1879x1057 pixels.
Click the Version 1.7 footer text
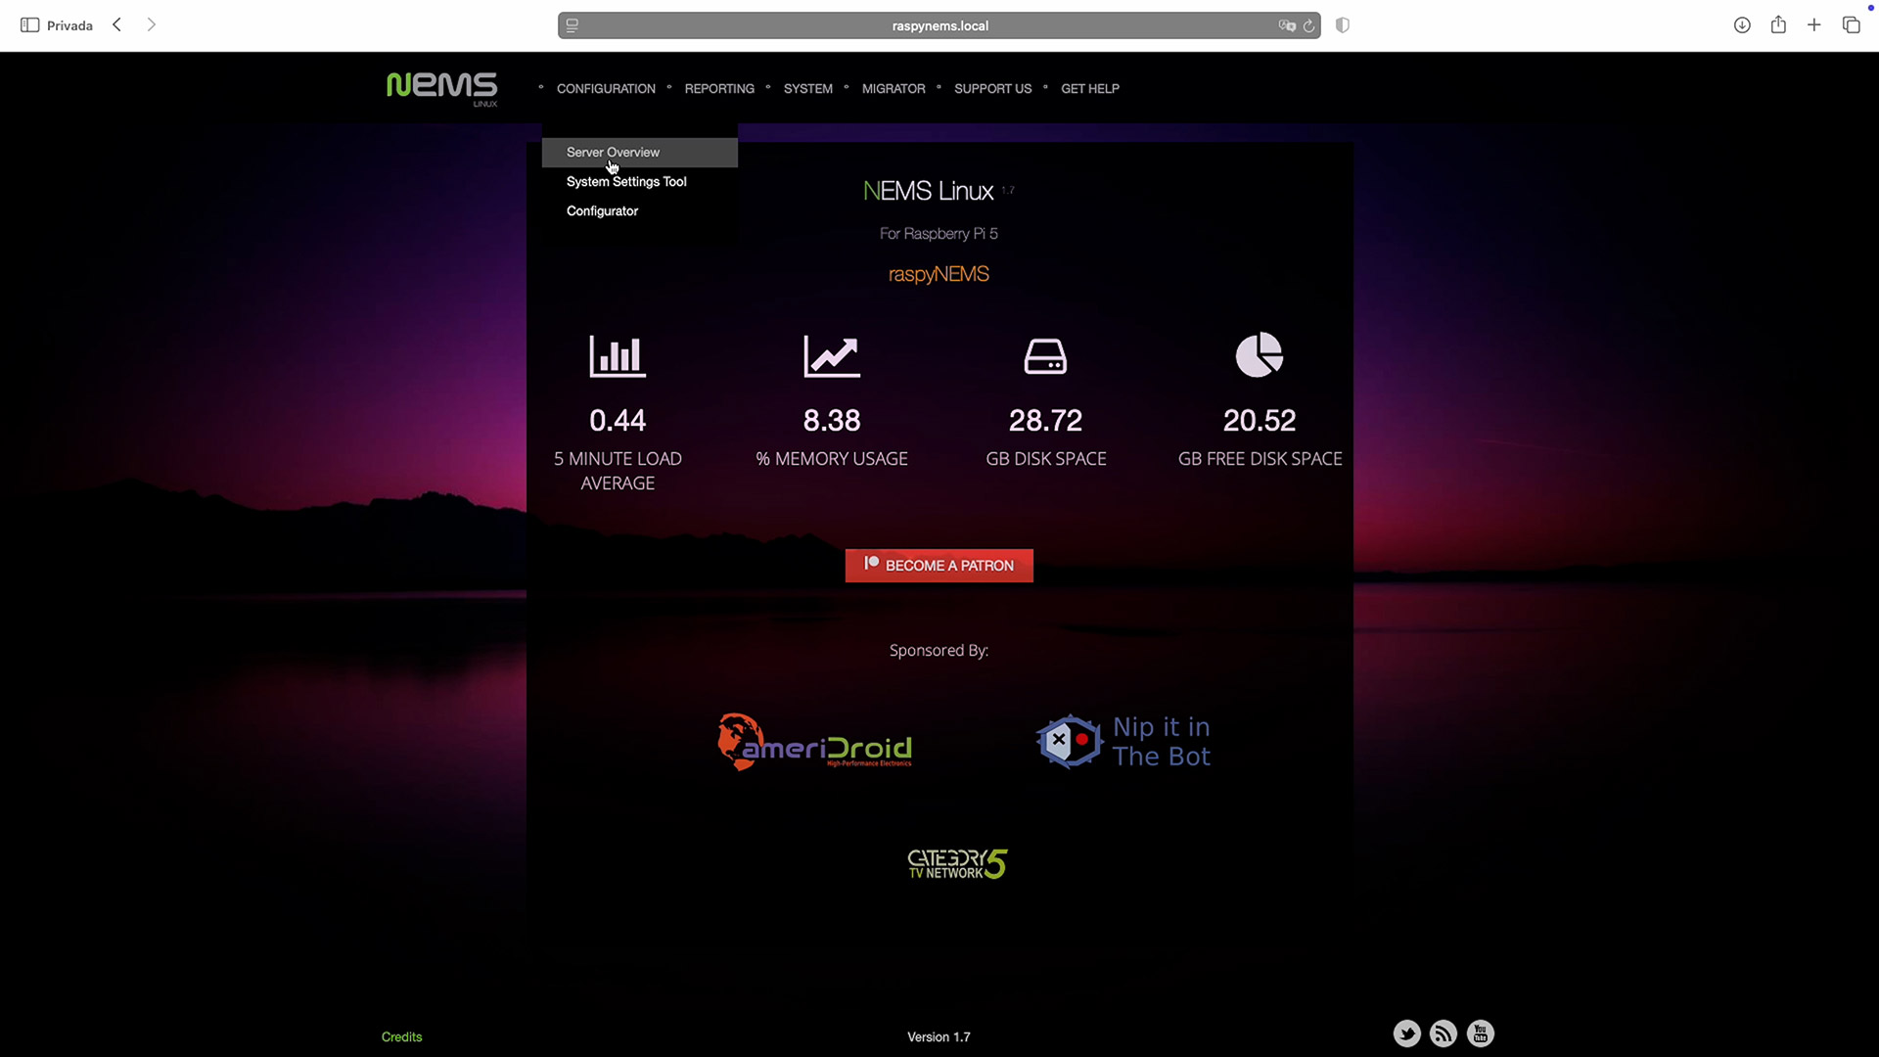coord(939,1037)
